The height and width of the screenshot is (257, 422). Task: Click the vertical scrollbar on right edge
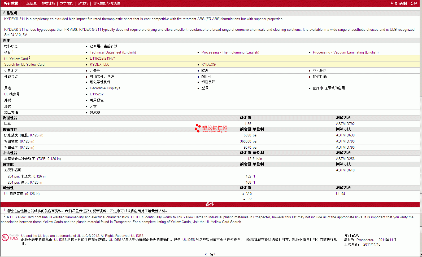[421, 128]
